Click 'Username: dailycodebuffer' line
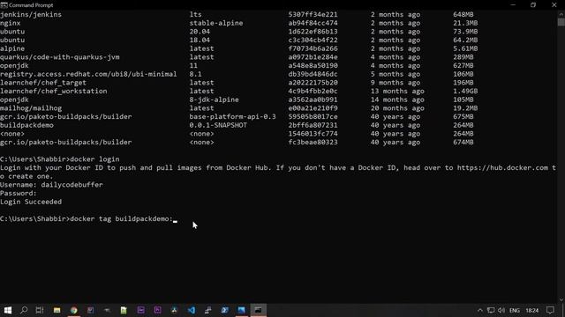This screenshot has height=317, width=565. click(x=51, y=185)
